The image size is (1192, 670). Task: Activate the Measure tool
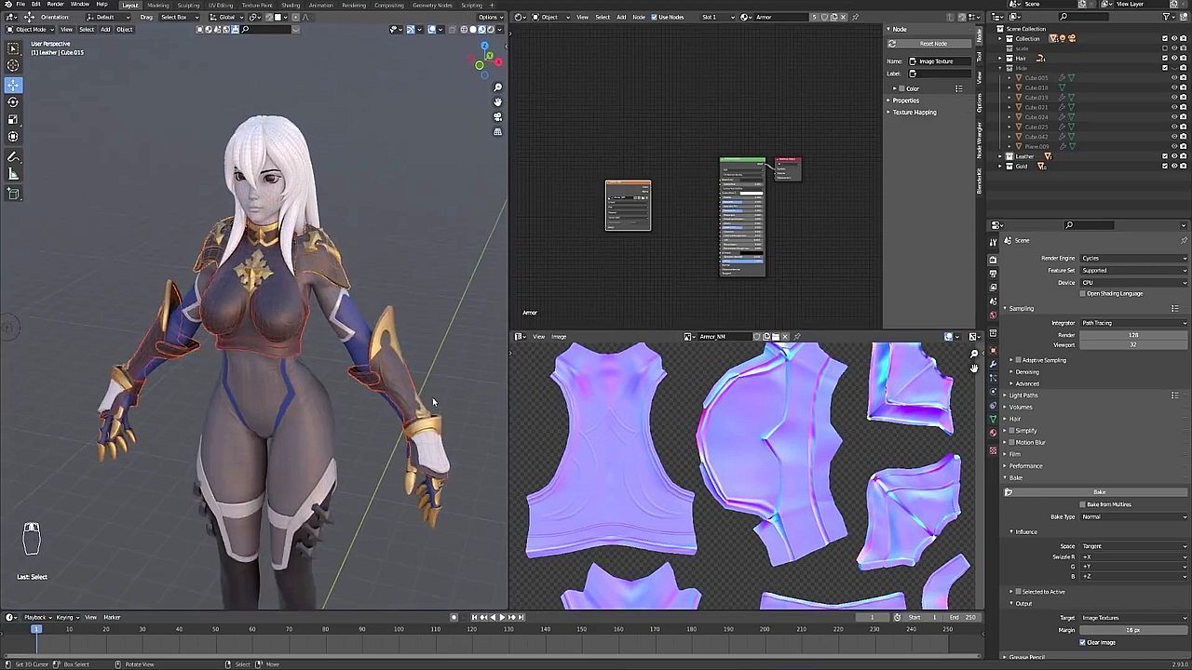(13, 174)
